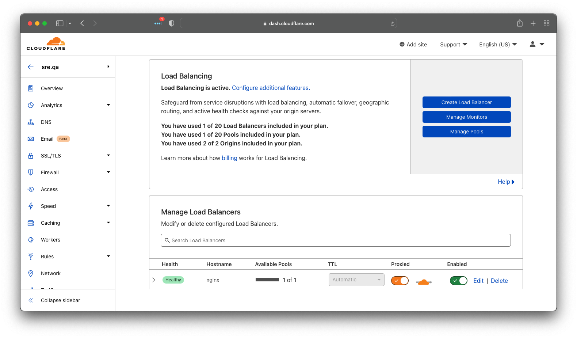This screenshot has width=577, height=338.
Task: Open Overview in the sidebar
Action: 52,88
